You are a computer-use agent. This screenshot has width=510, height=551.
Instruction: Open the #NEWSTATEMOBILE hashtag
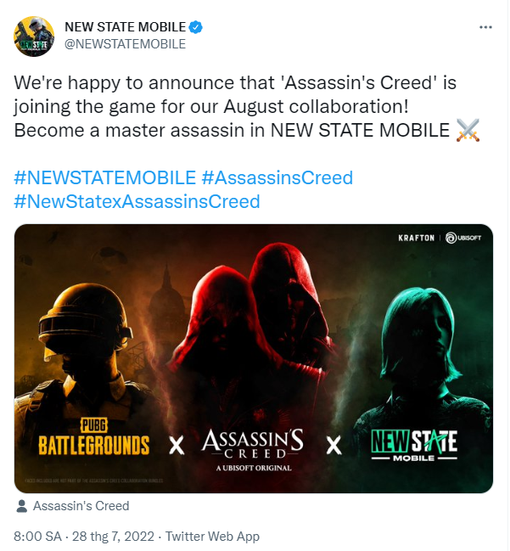click(104, 177)
